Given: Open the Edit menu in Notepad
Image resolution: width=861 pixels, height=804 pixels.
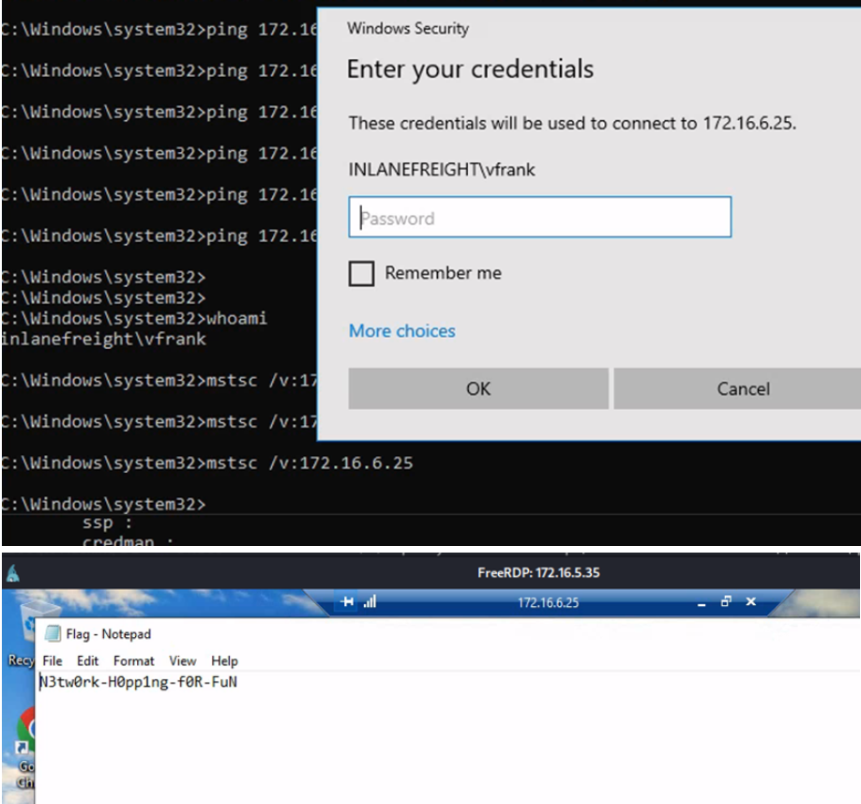Looking at the screenshot, I should pyautogui.click(x=87, y=661).
